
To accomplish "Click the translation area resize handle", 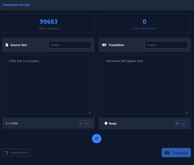I will pos(186,112).
